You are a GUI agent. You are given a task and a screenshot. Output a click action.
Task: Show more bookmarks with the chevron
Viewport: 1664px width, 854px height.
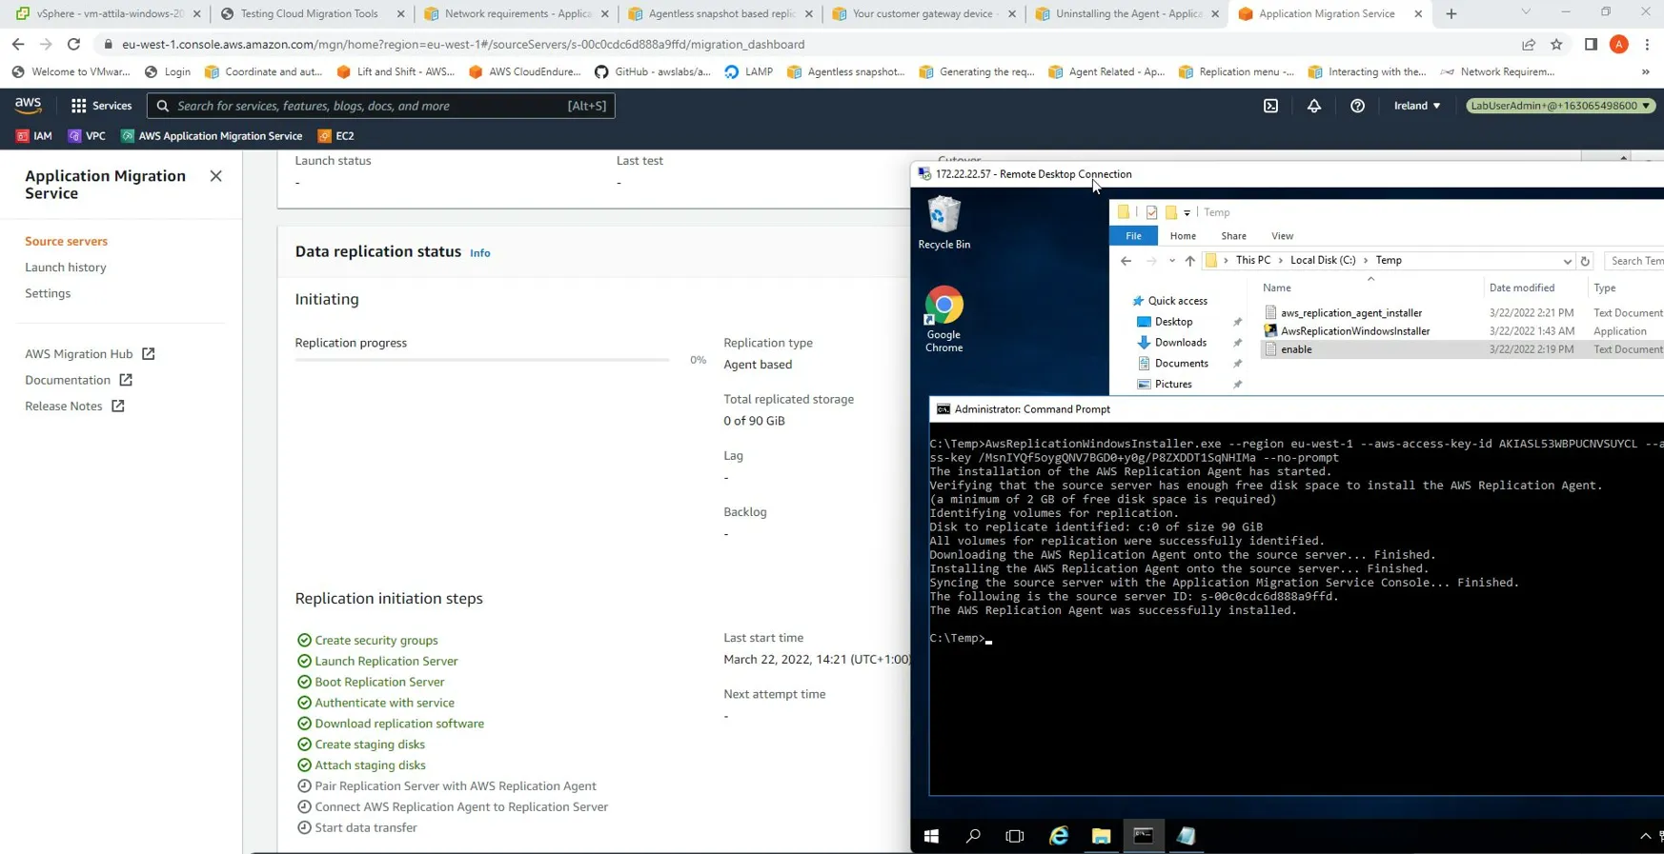pyautogui.click(x=1645, y=71)
